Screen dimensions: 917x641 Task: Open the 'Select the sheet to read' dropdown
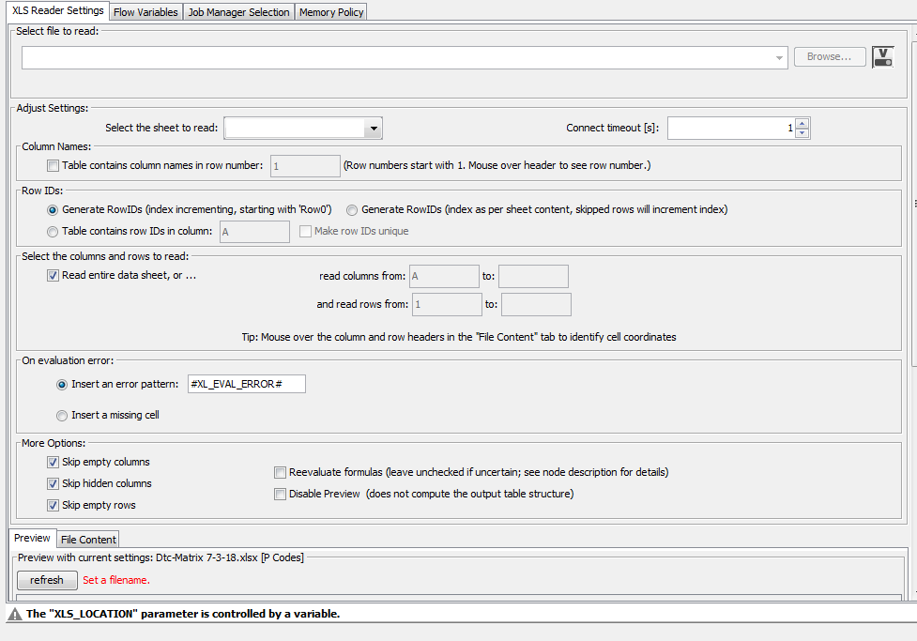coord(373,128)
